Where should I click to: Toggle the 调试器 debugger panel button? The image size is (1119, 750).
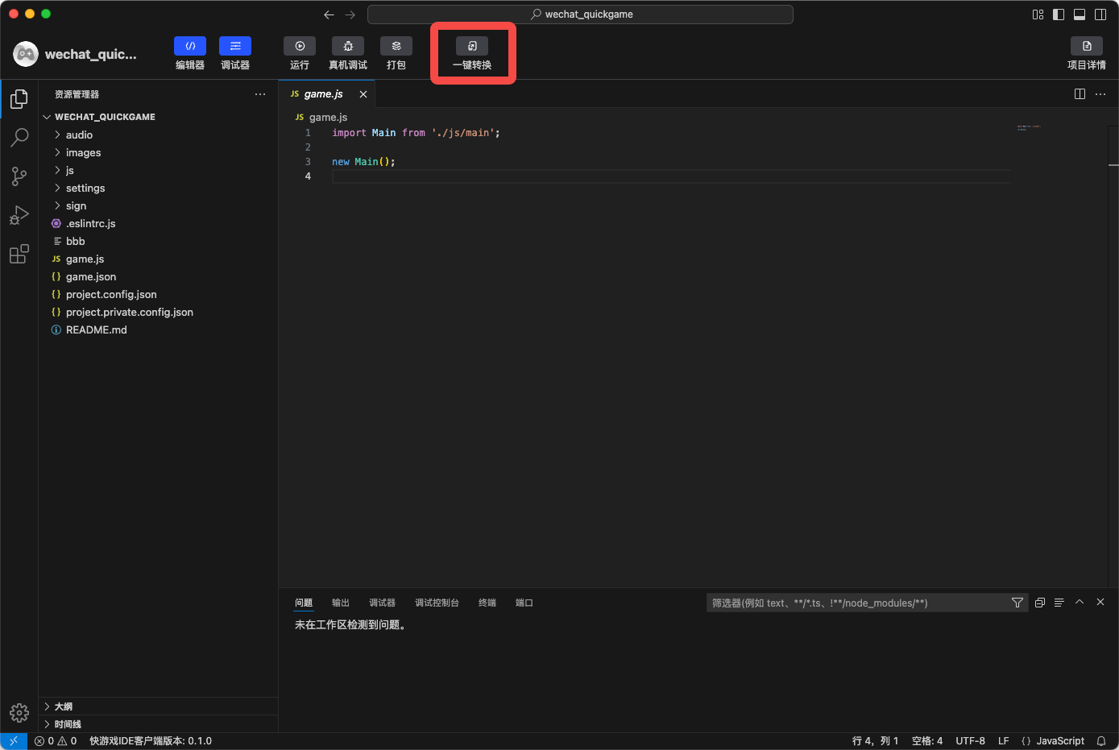pos(235,47)
